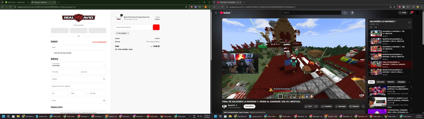
Task: Select the De la serie chip
Action: (380, 82)
